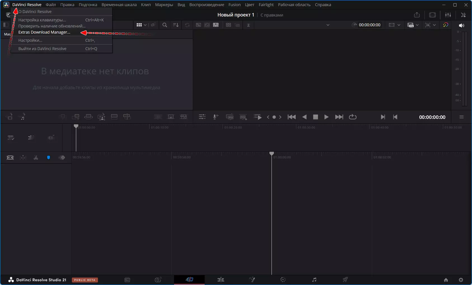Image resolution: width=472 pixels, height=285 pixels.
Task: Toggle the lock playhead icon at the timeline's left
Action: tap(10, 158)
